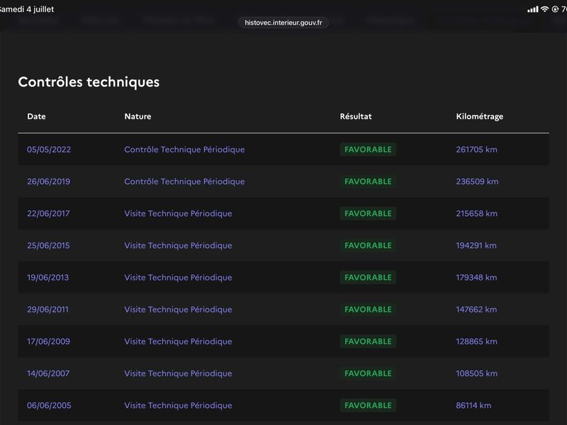Click the FAVORABLE badge for 26/06/2019
Screen dimensions: 567x425
point(368,181)
